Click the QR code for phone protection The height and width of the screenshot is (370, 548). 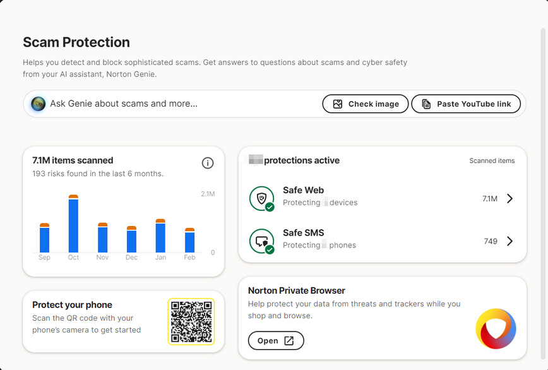pos(191,321)
